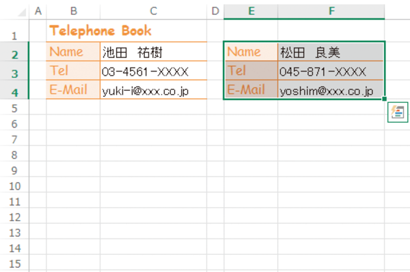Select the cell with 'yoshim@xxx.co.jp'
The width and height of the screenshot is (410, 272).
click(x=331, y=89)
